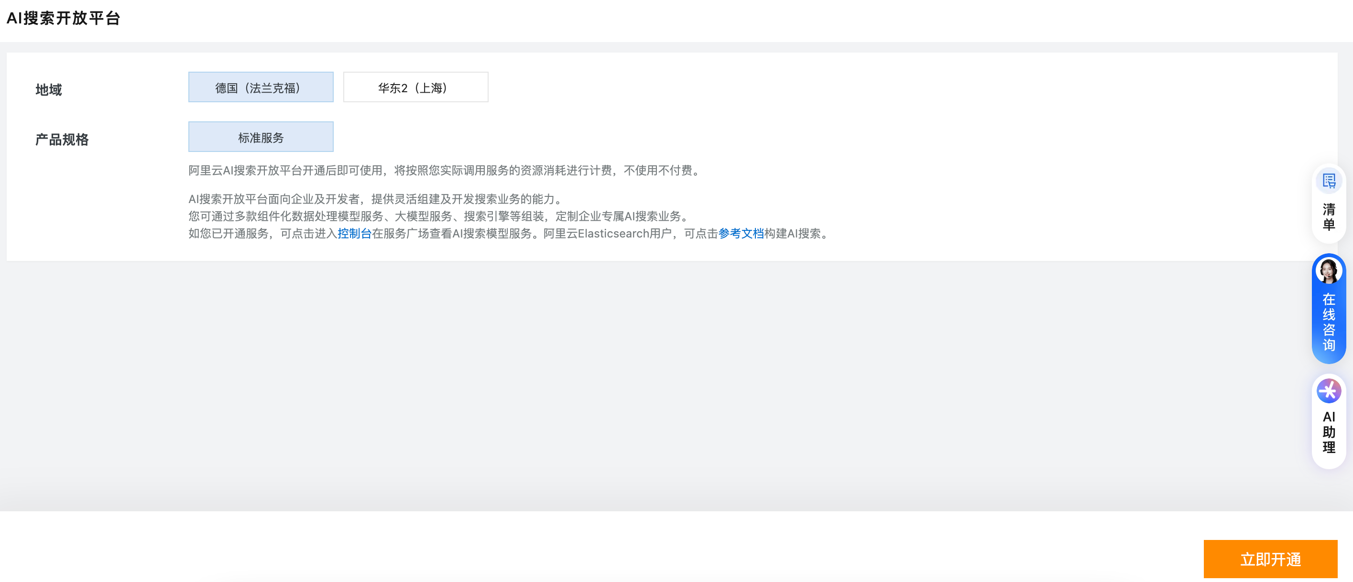
Task: Click the colorful AI assistant star icon
Action: (x=1328, y=391)
